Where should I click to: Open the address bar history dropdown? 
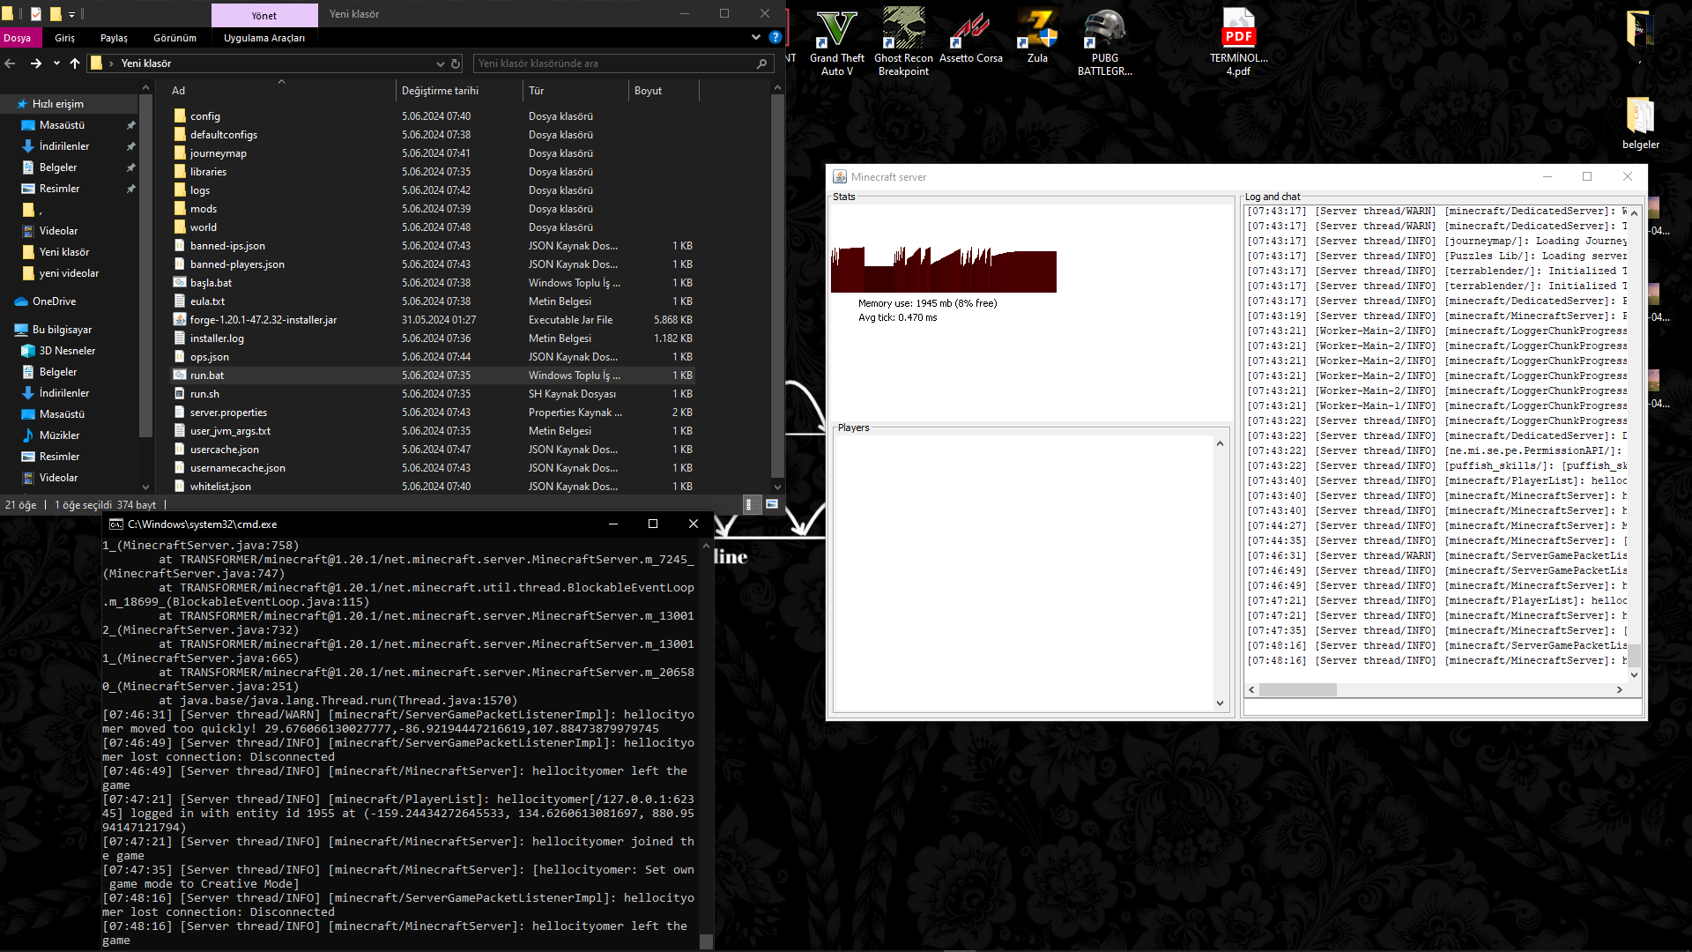pyautogui.click(x=440, y=63)
